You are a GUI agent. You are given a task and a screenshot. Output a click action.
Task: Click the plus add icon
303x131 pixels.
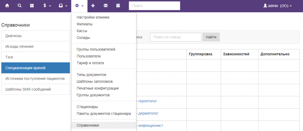(93, 6)
